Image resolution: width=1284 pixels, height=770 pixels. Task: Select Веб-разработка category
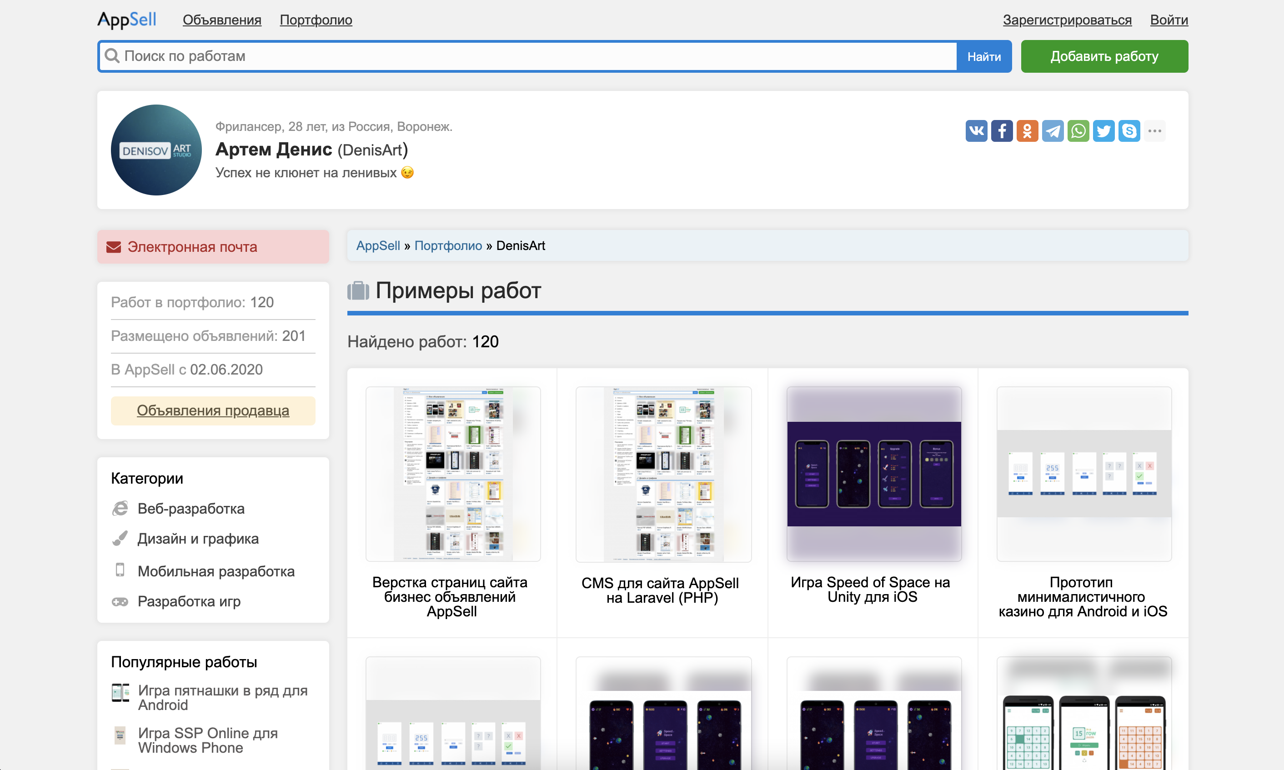[191, 509]
